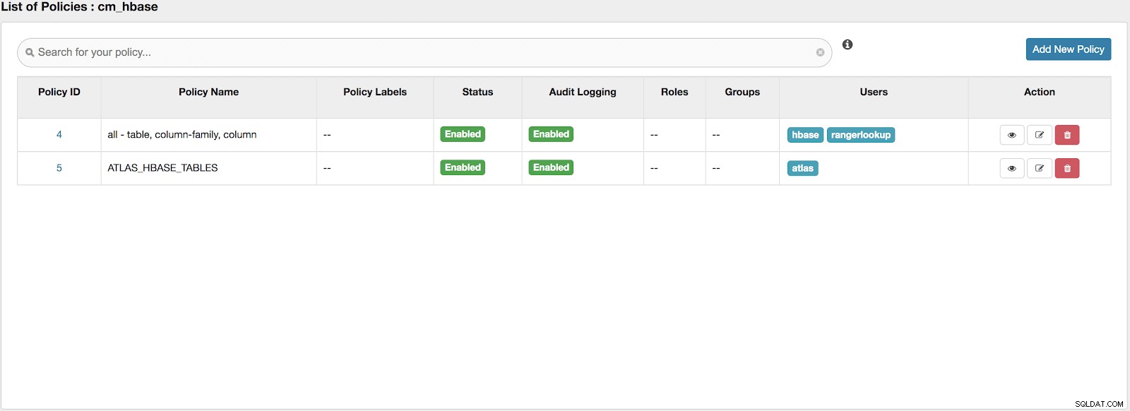Click Enabled status badge for policy 4
The height and width of the screenshot is (411, 1130).
click(463, 134)
